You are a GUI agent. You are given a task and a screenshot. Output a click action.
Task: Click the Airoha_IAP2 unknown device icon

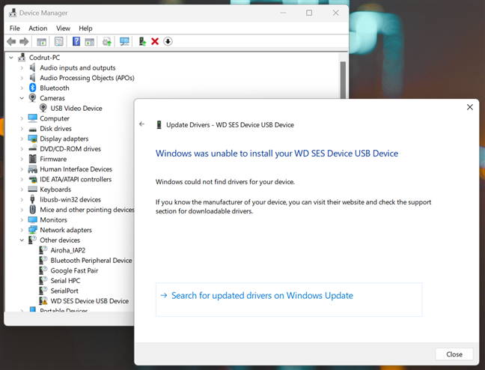tap(43, 250)
